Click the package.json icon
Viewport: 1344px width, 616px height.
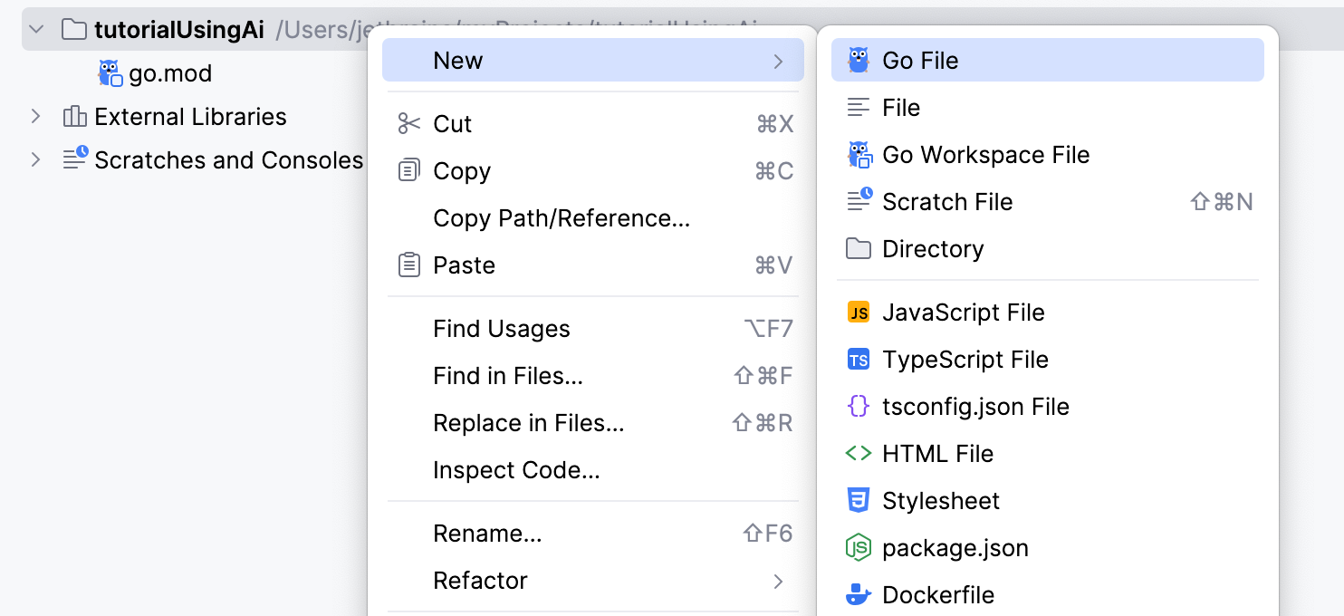click(859, 547)
